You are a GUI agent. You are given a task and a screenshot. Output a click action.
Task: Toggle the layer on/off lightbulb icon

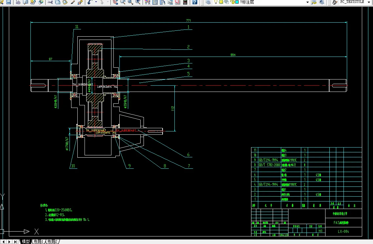point(216,2)
